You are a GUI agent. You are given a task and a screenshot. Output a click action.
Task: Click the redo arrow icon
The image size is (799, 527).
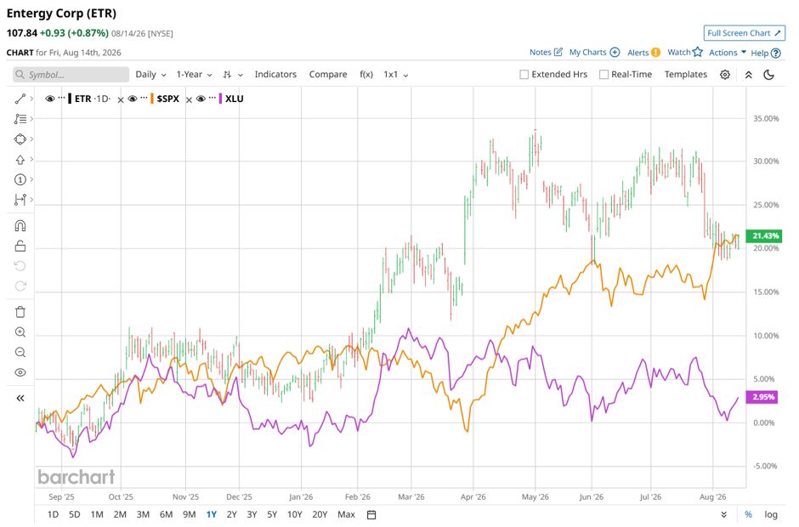coord(20,286)
